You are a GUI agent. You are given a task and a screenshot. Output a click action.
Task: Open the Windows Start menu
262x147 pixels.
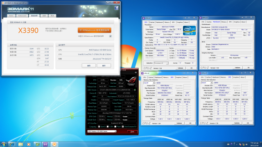pos(4,144)
